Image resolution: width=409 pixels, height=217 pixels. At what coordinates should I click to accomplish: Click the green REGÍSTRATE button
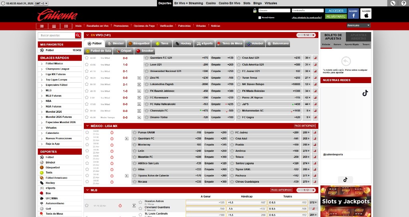(336, 16)
